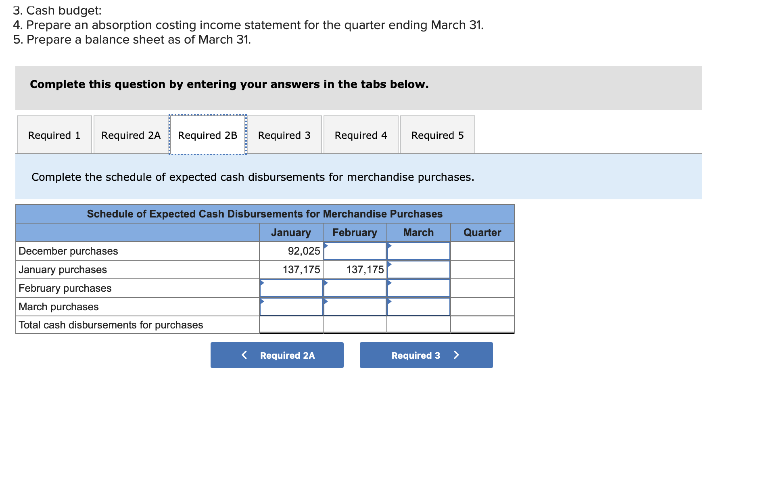
Task: Click the blue marker on December purchases February cell
Action: (326, 247)
